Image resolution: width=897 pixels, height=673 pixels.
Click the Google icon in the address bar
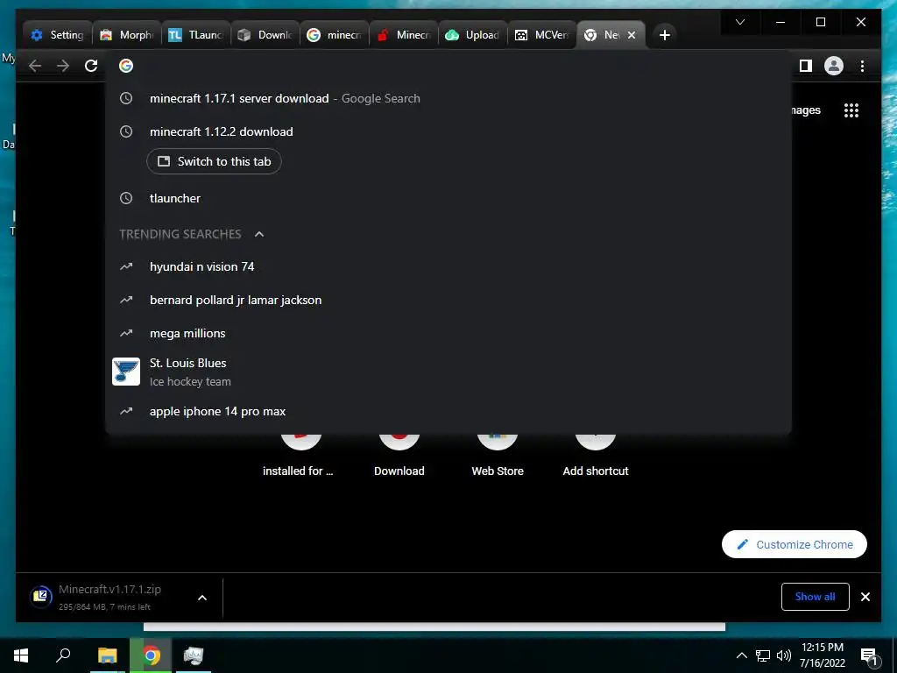126,66
